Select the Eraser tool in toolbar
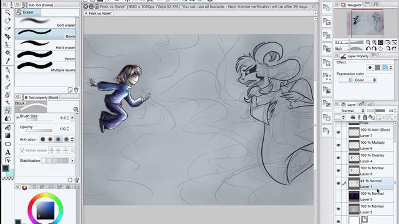 point(7,110)
